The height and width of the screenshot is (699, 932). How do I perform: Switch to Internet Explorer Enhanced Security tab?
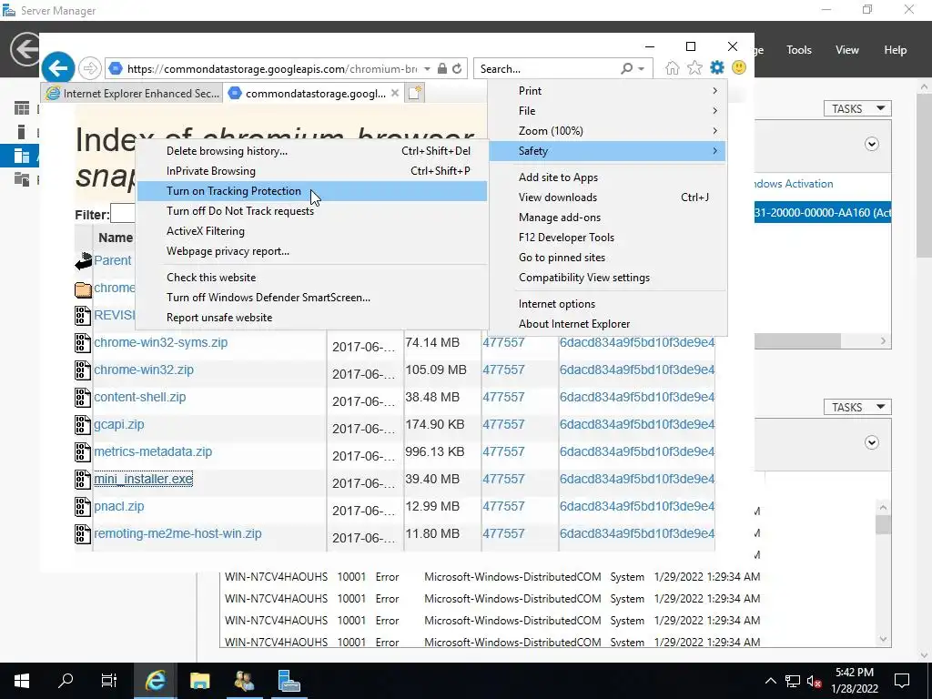tap(133, 94)
